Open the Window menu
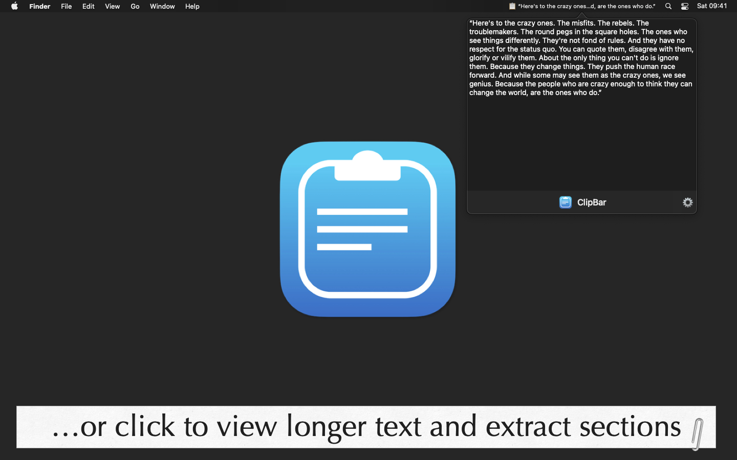This screenshot has height=460, width=737. (162, 6)
